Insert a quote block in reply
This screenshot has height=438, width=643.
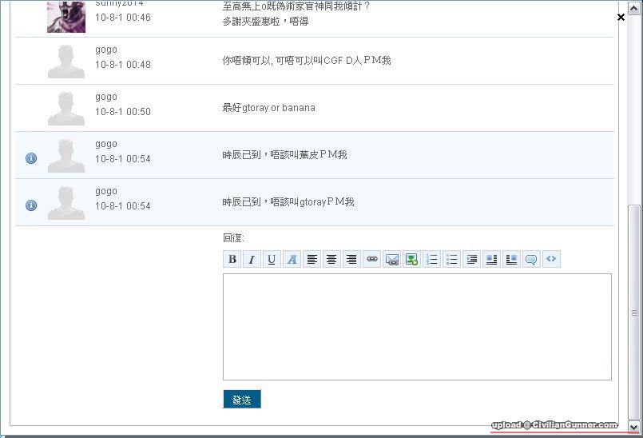531,259
